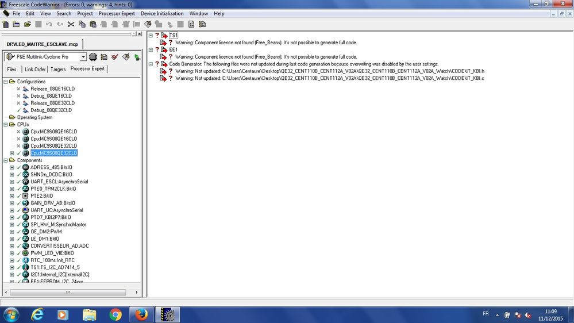Click the red checkmark Synchronize Modification Dates icon
The height and width of the screenshot is (323, 574).
tap(115, 57)
